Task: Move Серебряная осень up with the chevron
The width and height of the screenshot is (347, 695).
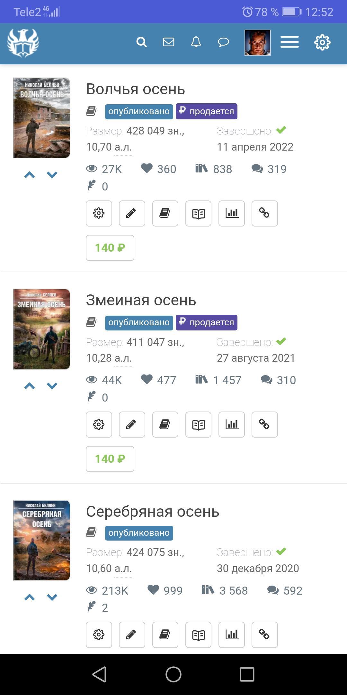Action: click(30, 597)
